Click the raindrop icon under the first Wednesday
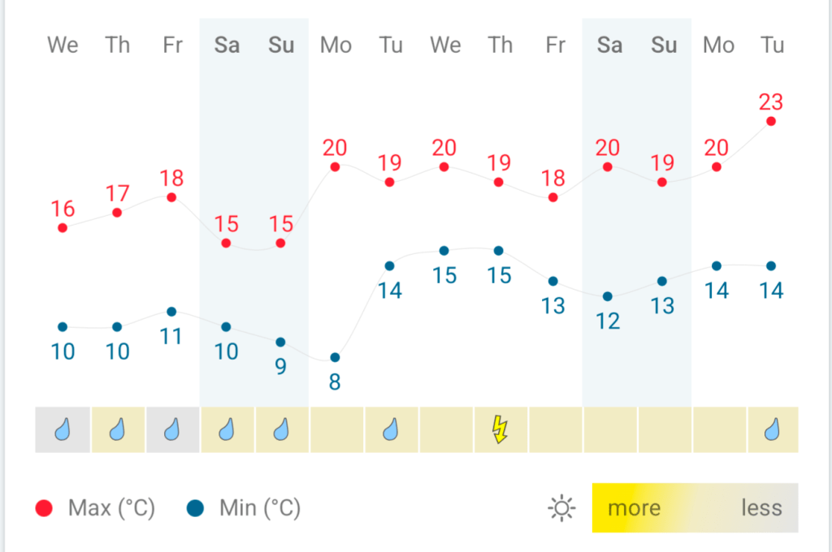This screenshot has height=552, width=832. point(63,429)
